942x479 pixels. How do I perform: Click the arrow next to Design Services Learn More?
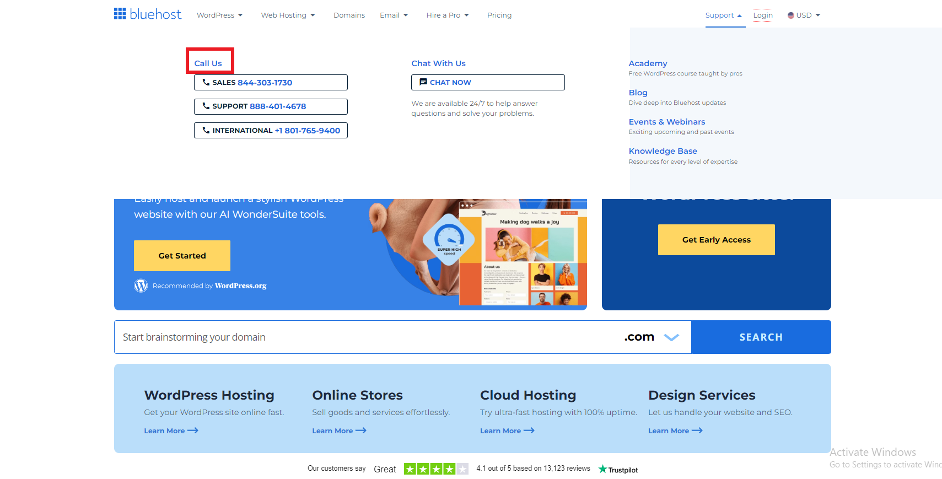tap(697, 430)
